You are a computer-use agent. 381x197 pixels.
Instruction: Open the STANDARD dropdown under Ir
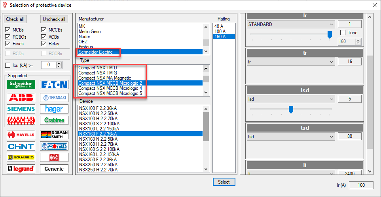tap(291, 24)
